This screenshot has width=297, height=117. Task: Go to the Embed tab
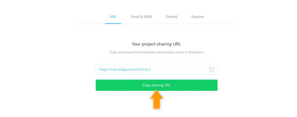click(x=171, y=17)
